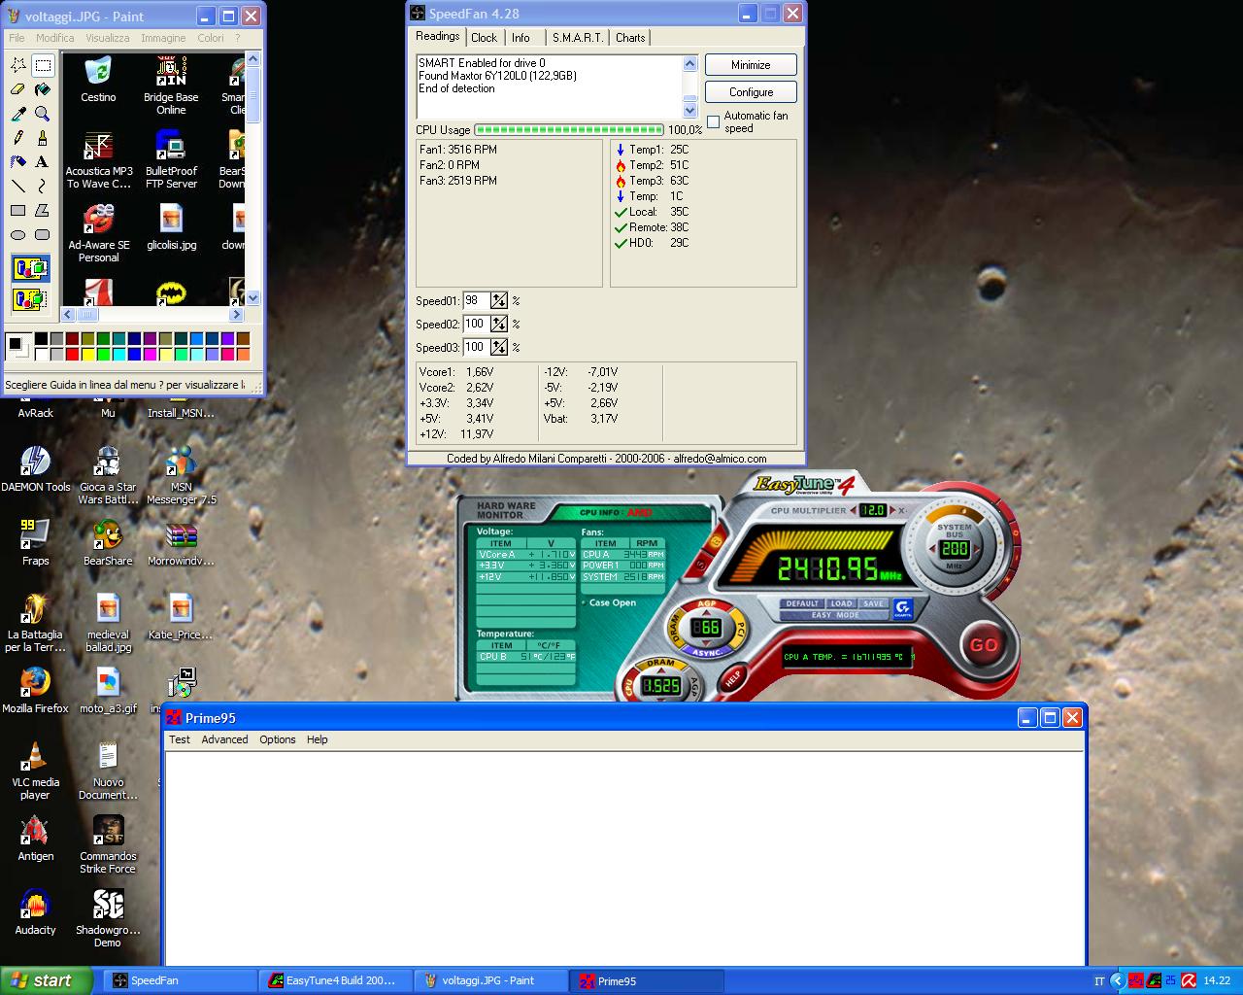
Task: Choose the Curve tool in Paint
Action: point(43,186)
